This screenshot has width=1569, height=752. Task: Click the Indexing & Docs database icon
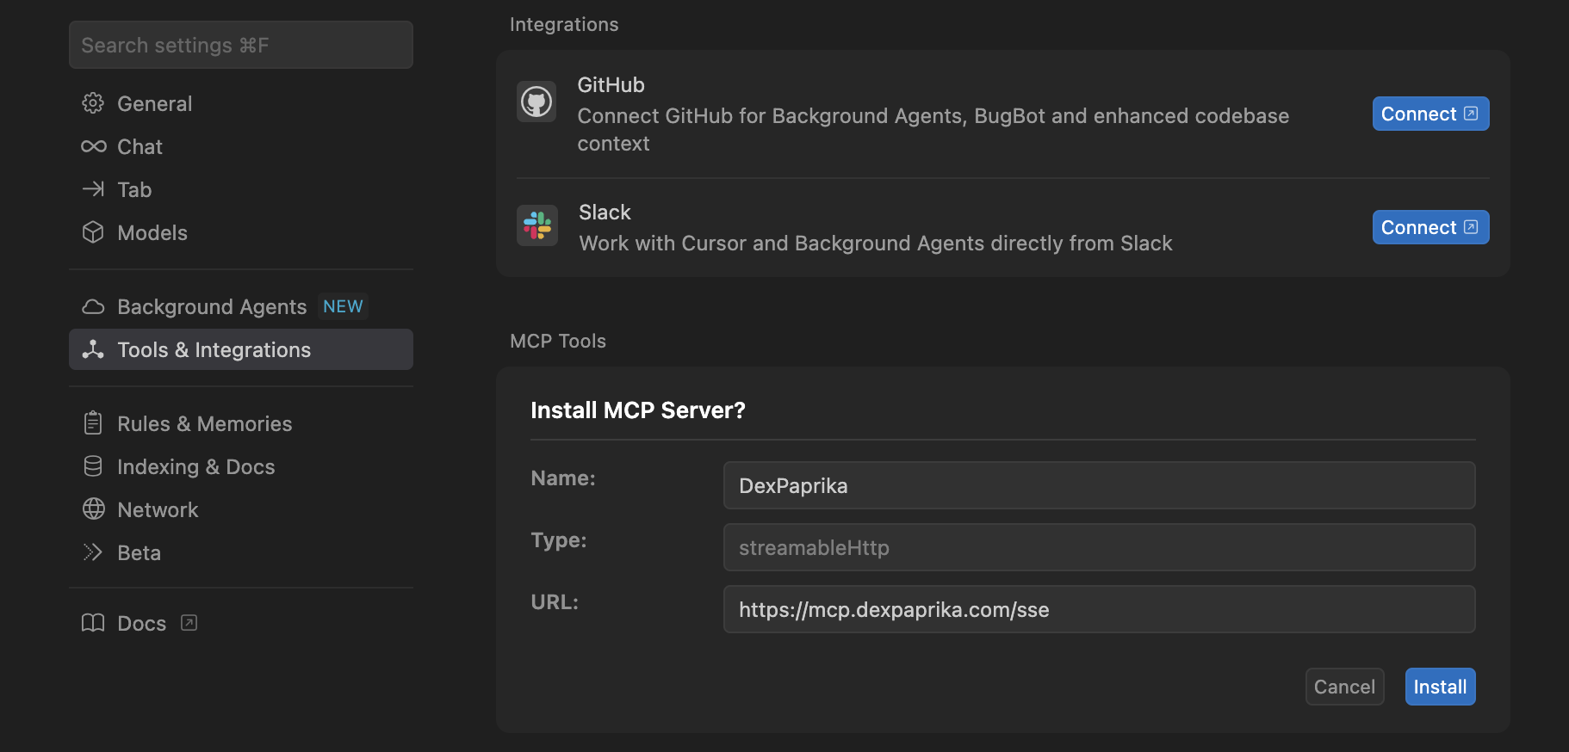pos(93,466)
